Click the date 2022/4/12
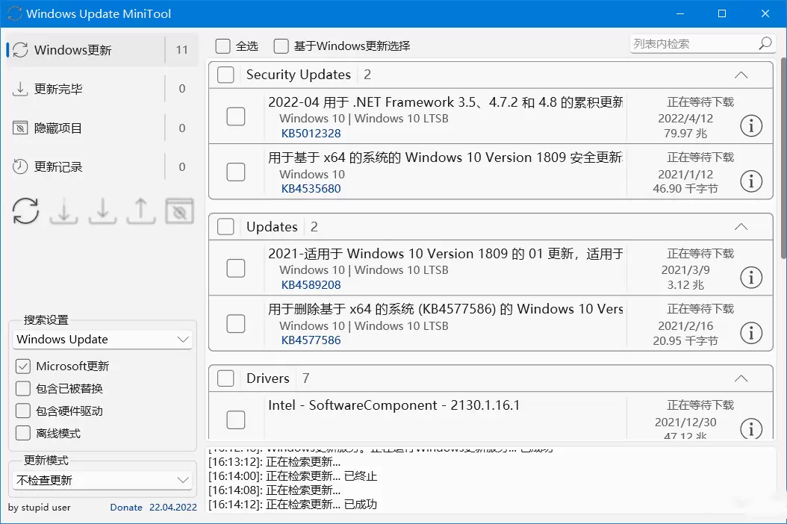 click(685, 119)
